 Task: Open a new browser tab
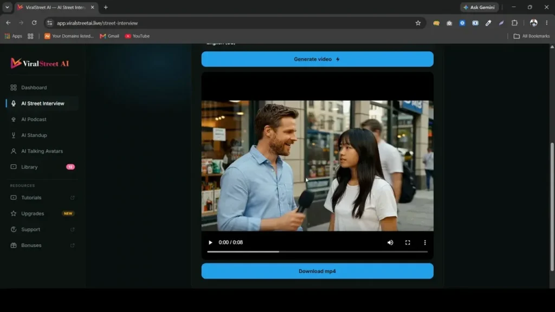[106, 7]
